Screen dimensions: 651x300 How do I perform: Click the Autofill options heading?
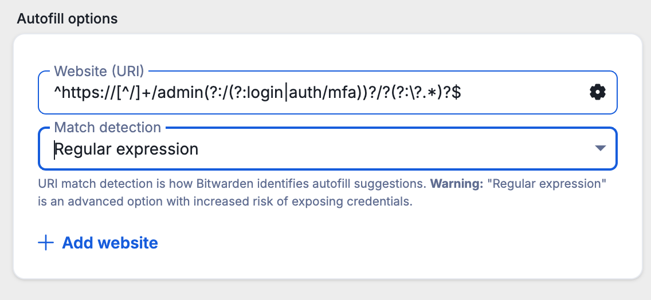tap(67, 18)
